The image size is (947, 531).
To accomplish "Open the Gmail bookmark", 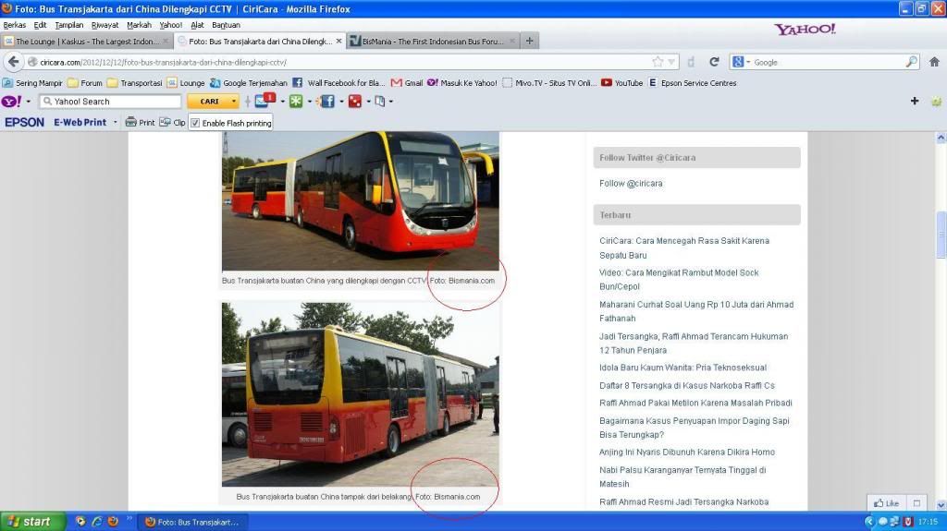I will tap(407, 83).
